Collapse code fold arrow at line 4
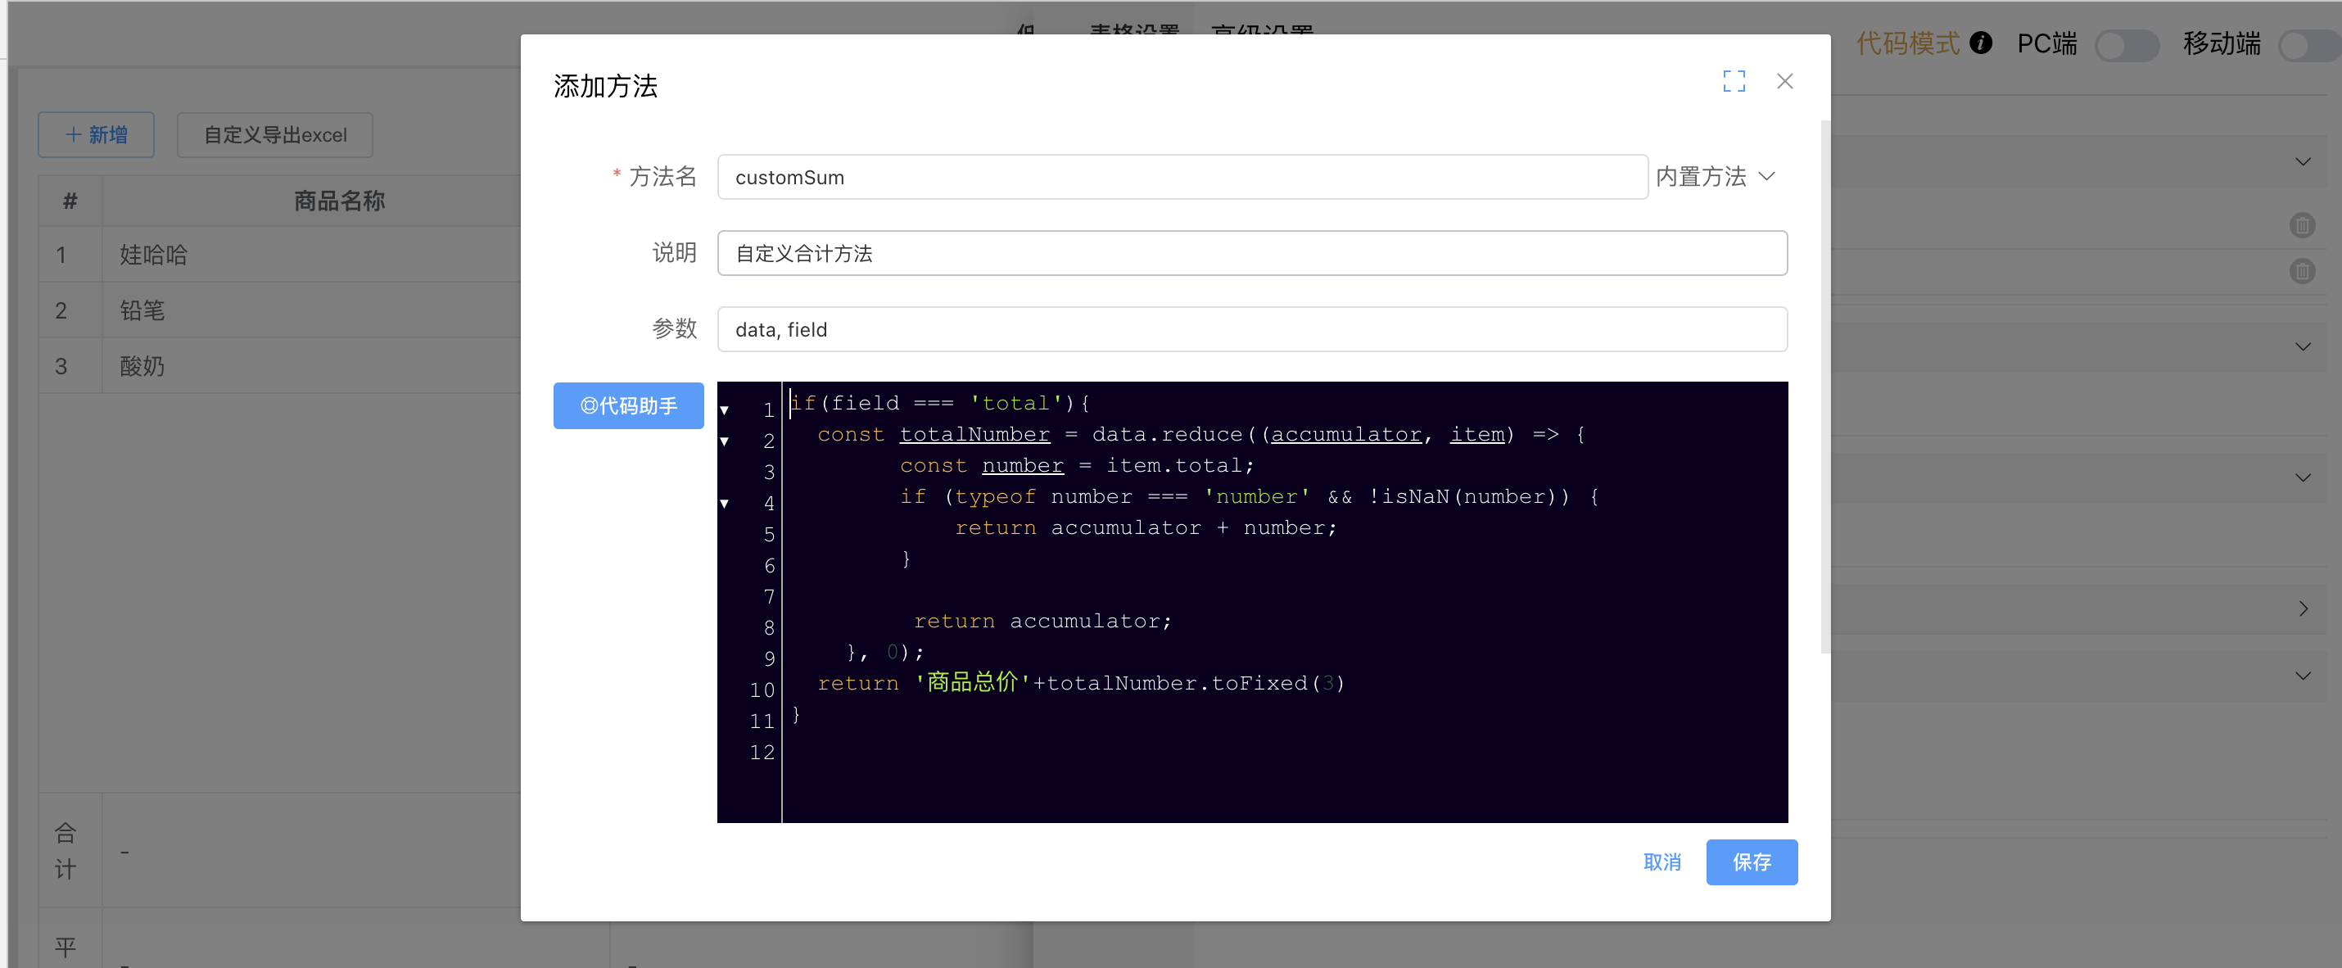Screen dimensions: 2342x968 725,503
